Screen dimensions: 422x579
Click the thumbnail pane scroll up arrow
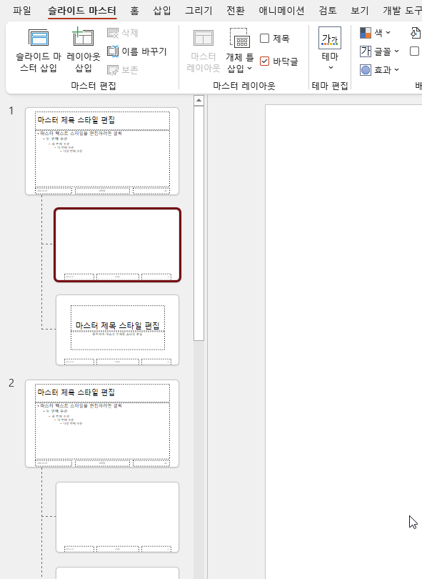(x=199, y=101)
